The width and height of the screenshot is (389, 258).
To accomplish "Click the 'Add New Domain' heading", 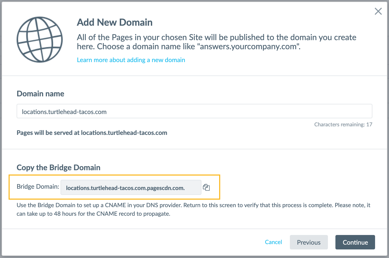I will point(115,22).
